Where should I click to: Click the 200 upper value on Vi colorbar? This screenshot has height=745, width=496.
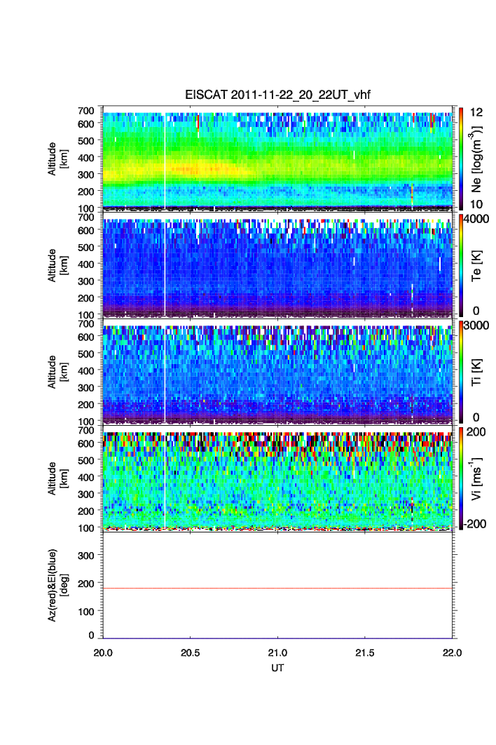(476, 432)
